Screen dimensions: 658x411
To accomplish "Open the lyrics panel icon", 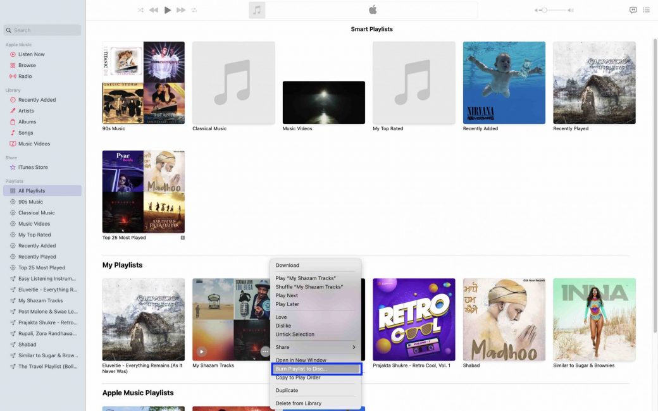I will pos(633,10).
